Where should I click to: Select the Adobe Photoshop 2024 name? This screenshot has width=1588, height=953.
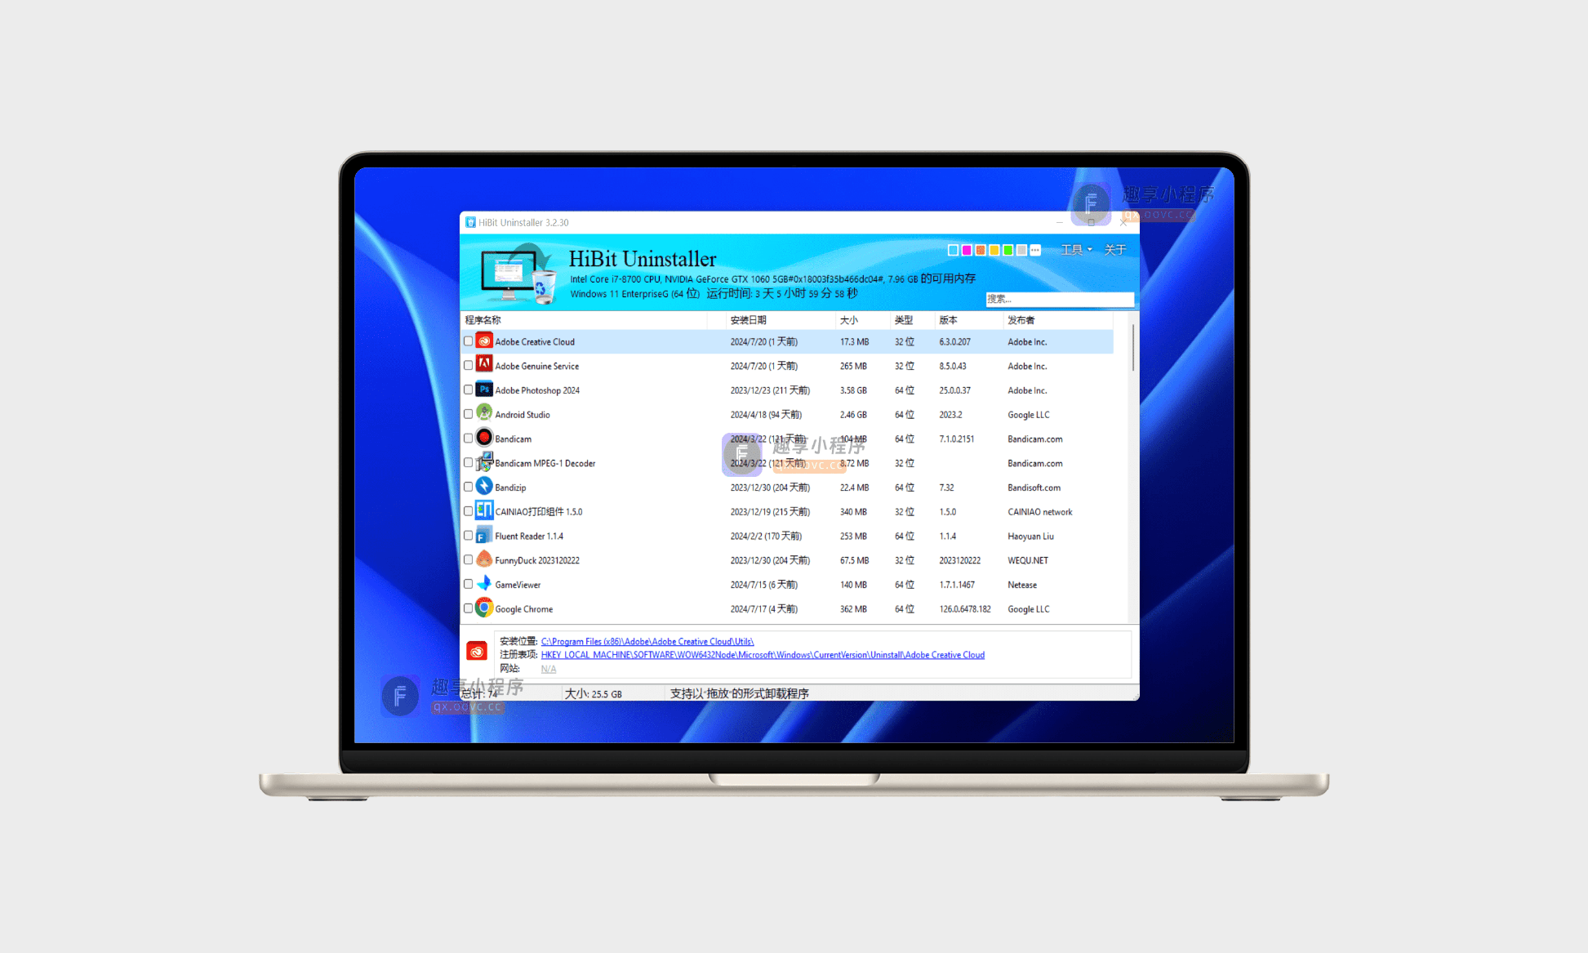coord(537,390)
